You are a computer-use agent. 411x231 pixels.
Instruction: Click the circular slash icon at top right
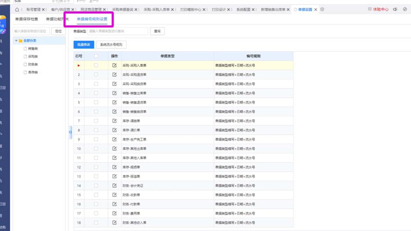405,9
